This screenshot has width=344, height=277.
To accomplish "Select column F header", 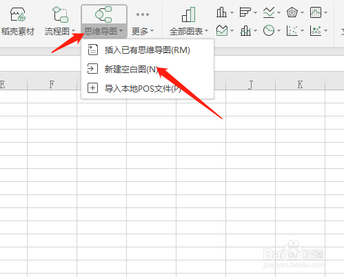I will pyautogui.click(x=52, y=85).
